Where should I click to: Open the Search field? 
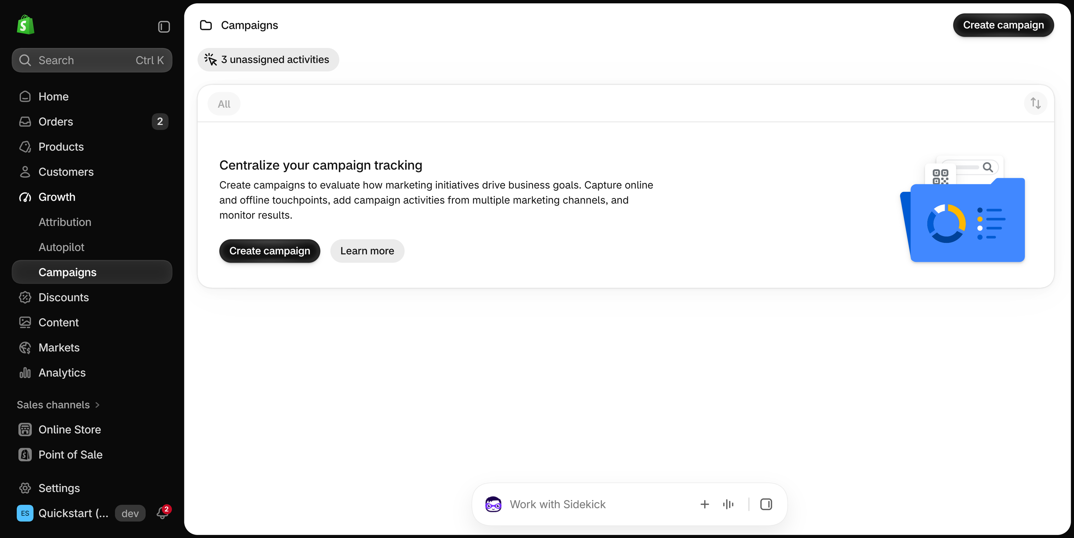(x=92, y=60)
